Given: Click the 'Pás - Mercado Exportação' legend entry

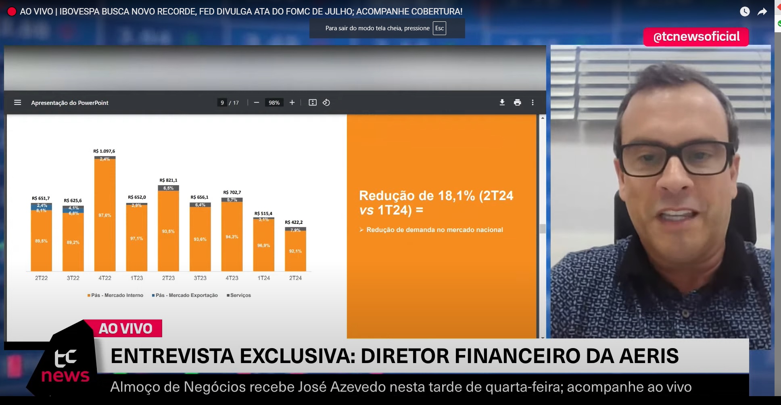Looking at the screenshot, I should tap(185, 295).
